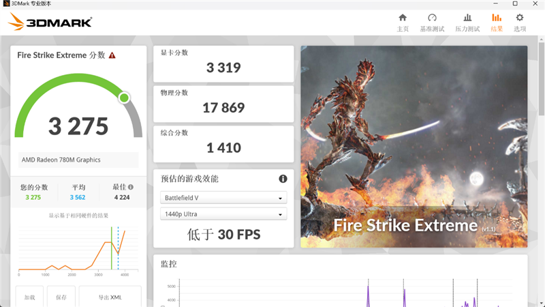
Task: Switch to the 结果 tab
Action: (497, 29)
